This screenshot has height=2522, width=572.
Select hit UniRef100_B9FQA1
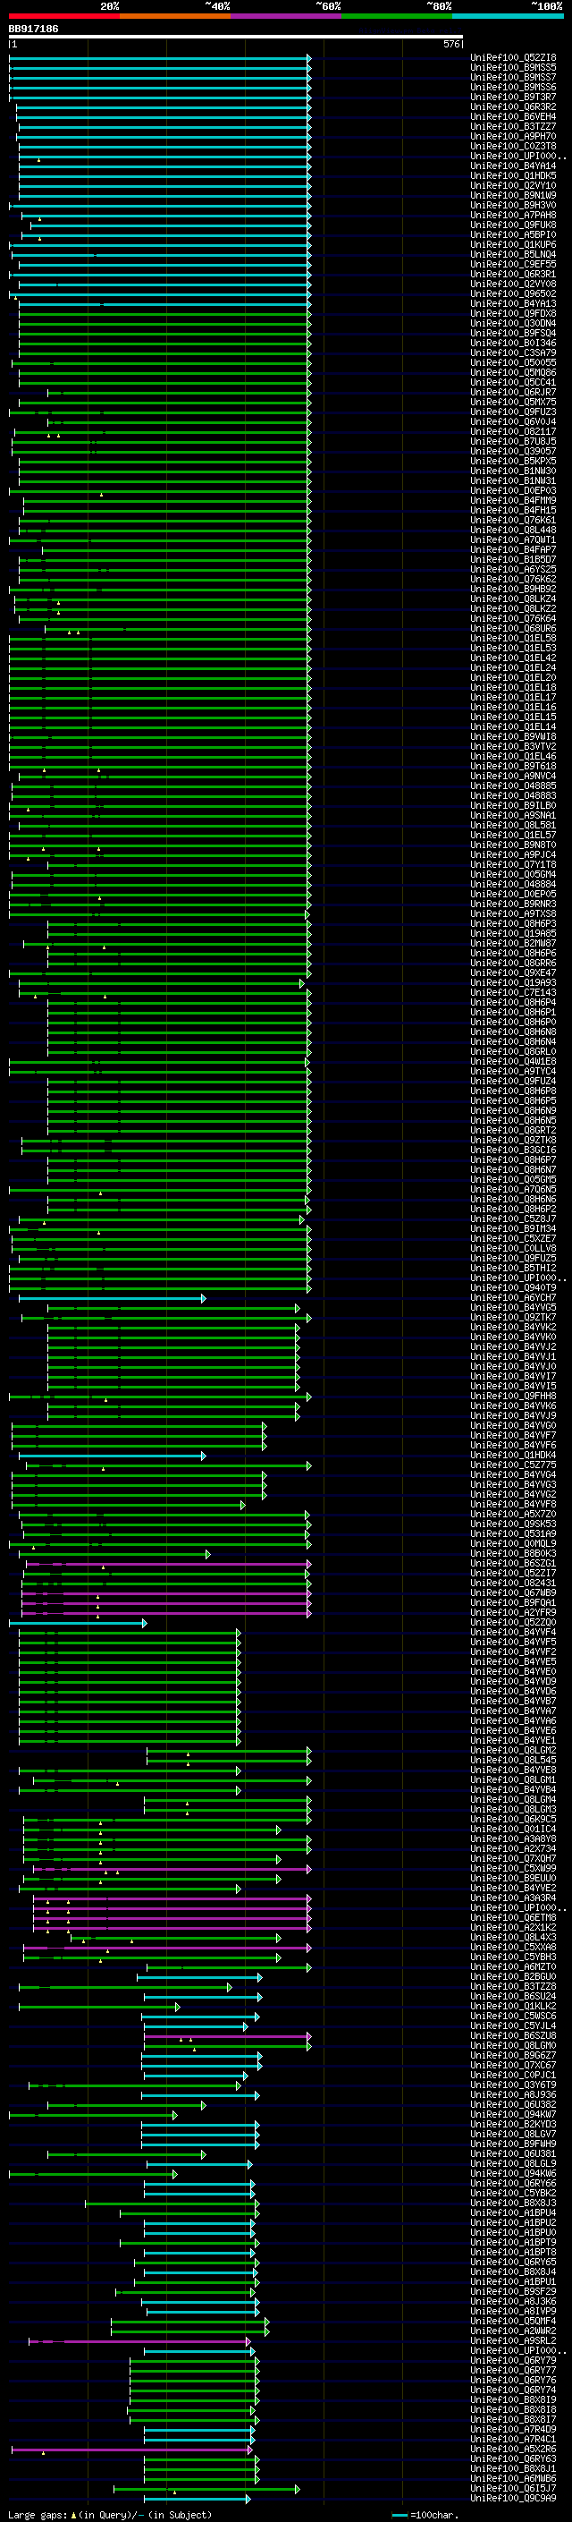tap(513, 1601)
